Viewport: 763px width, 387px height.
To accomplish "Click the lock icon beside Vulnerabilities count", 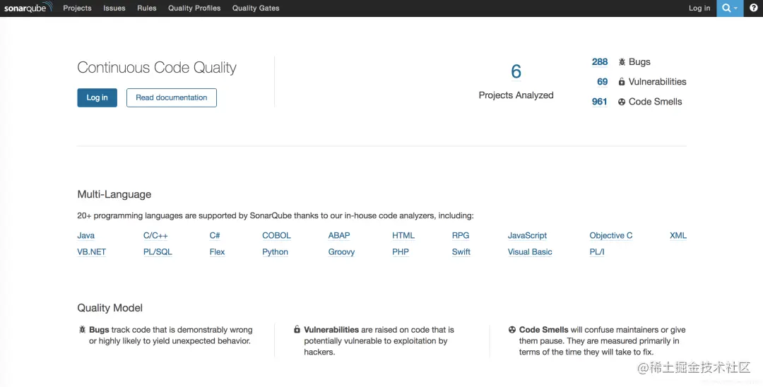I will coord(622,82).
